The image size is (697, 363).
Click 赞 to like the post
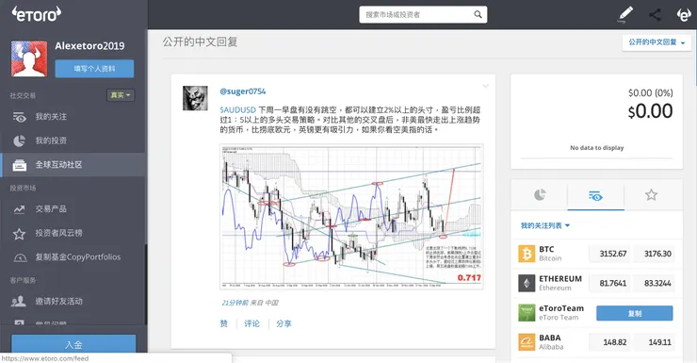click(x=223, y=323)
